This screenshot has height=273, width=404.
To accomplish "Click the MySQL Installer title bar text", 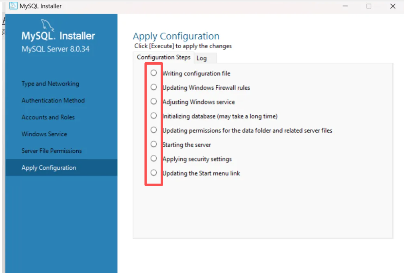I will tap(40, 6).
